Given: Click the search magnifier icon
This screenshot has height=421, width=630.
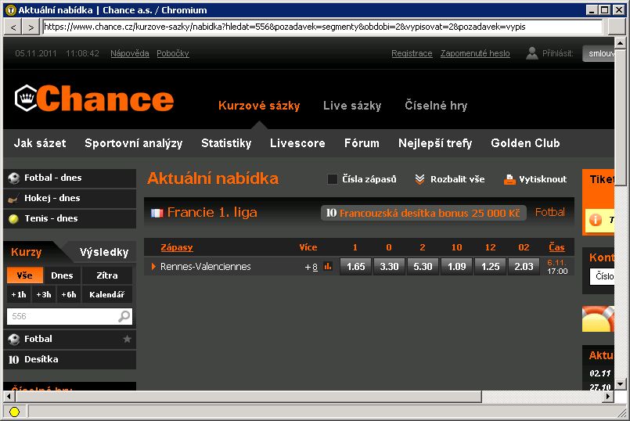Looking at the screenshot, I should tap(124, 316).
